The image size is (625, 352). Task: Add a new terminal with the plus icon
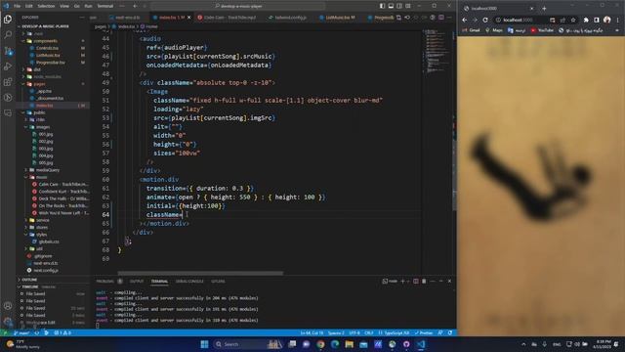402,281
